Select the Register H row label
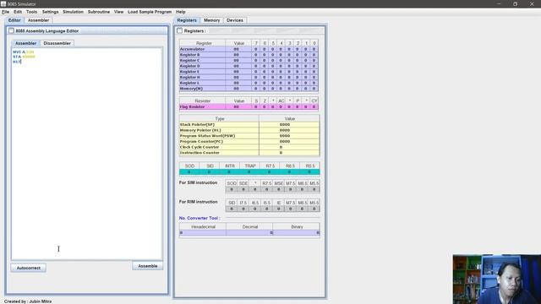This screenshot has width=541, height=304. (x=202, y=77)
